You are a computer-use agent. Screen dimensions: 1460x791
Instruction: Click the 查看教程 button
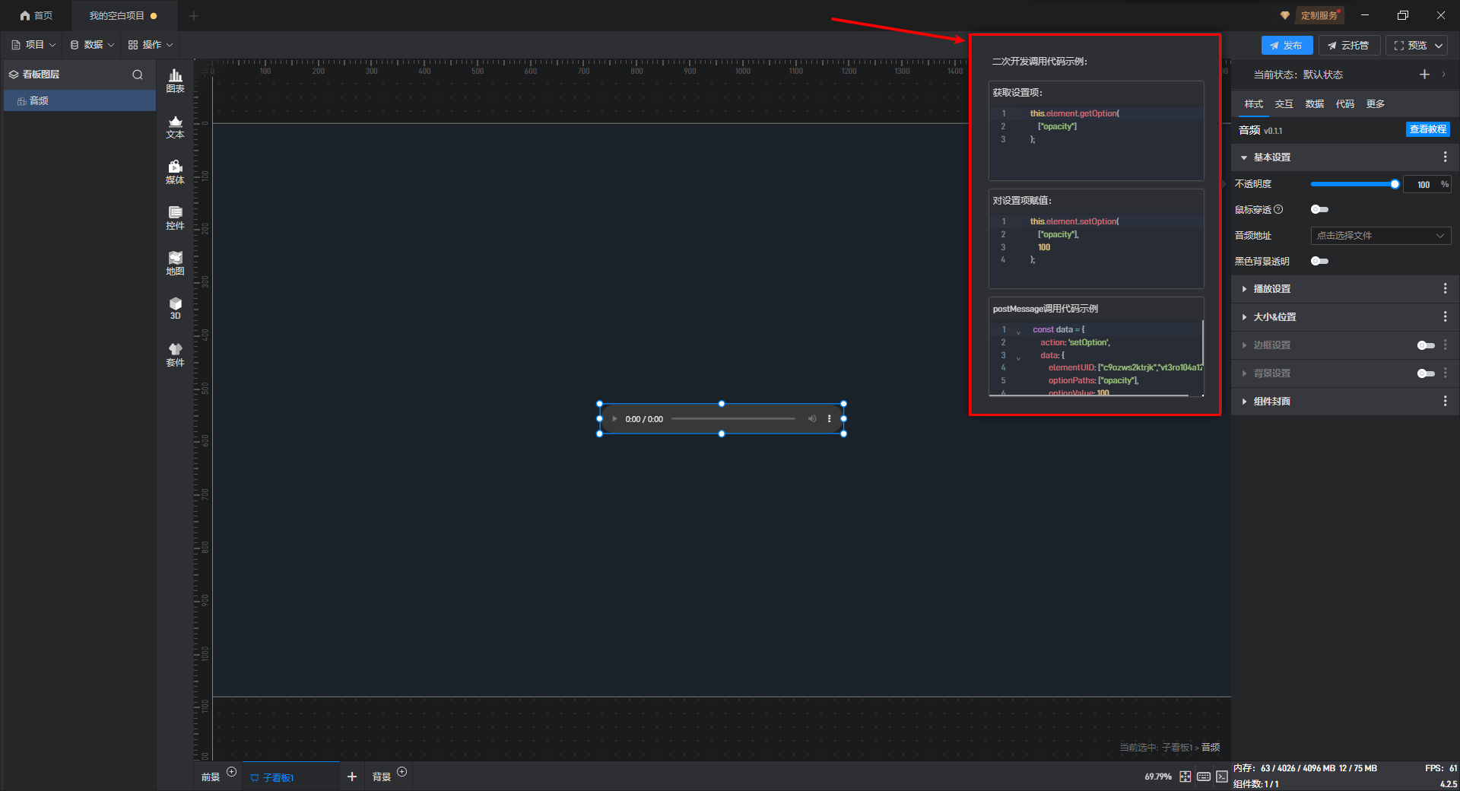click(1427, 129)
